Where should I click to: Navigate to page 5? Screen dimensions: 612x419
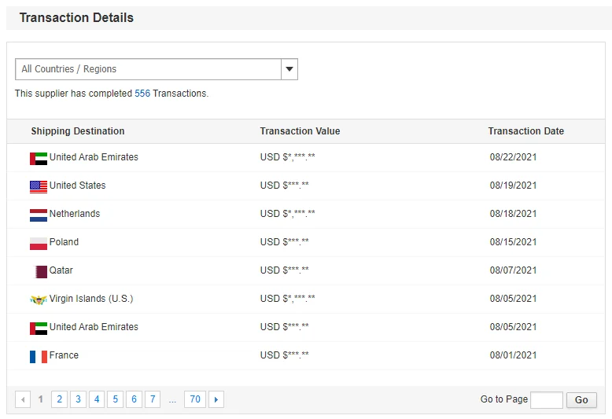pos(115,399)
